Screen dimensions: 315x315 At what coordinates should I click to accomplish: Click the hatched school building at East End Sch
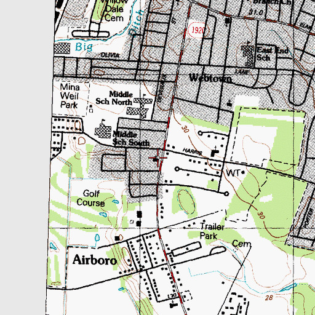click(248, 56)
